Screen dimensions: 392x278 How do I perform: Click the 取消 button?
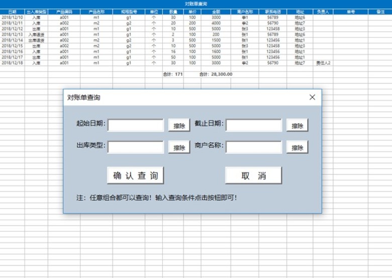tap(253, 175)
